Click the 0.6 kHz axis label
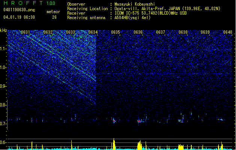The width and height of the screenshot is (236, 150). click(3, 142)
